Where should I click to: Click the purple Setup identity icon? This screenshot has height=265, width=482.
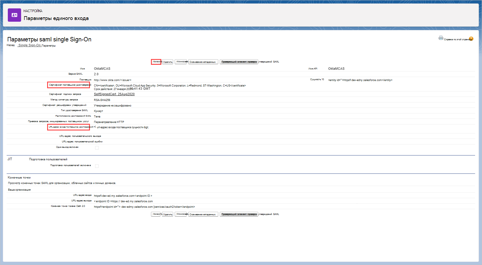point(14,15)
